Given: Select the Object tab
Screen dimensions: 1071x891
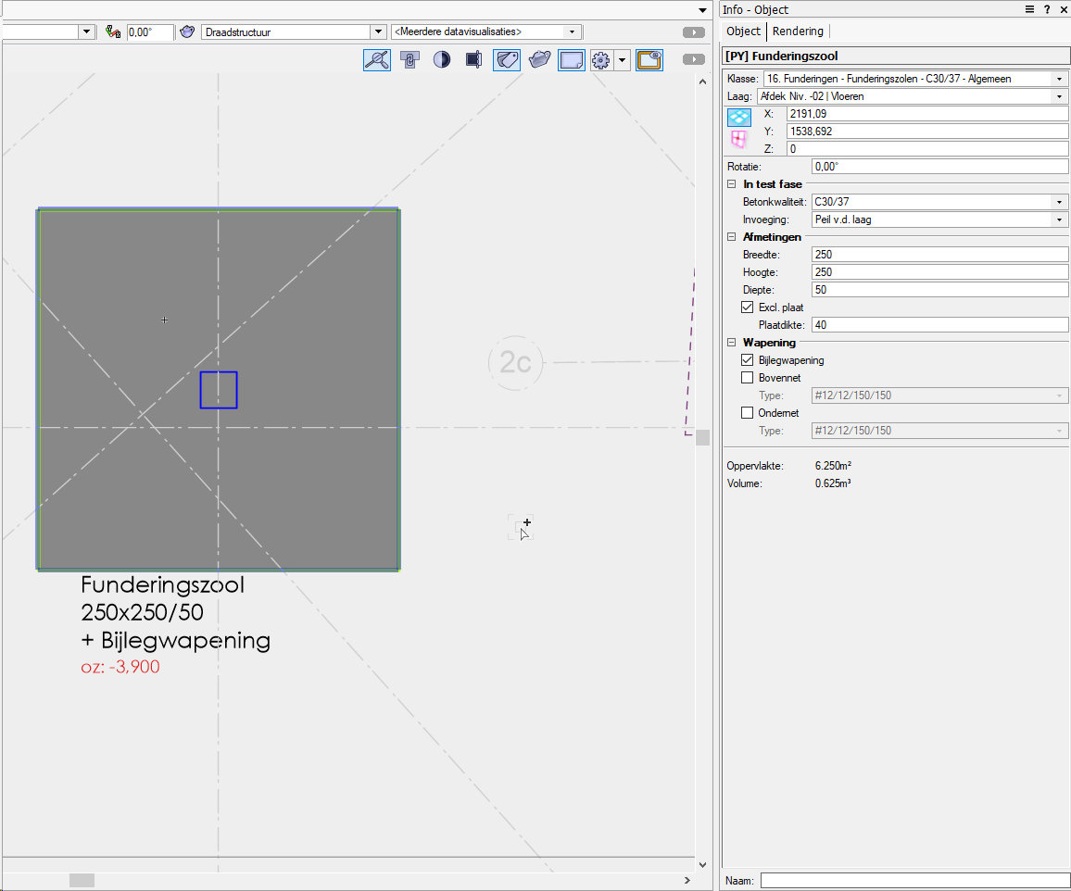Looking at the screenshot, I should (x=743, y=31).
